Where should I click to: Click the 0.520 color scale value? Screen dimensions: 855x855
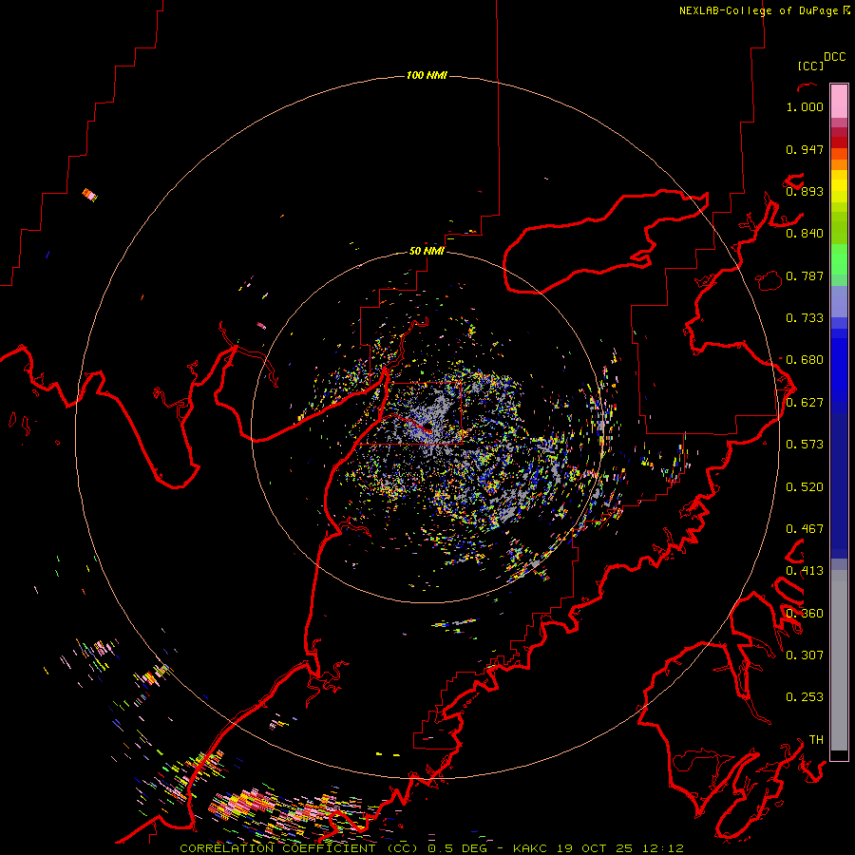coord(805,487)
